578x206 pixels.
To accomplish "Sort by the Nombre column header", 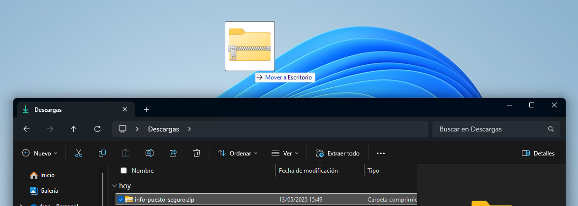I will tap(143, 171).
